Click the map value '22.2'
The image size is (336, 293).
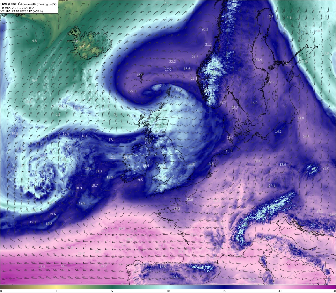click(172, 61)
